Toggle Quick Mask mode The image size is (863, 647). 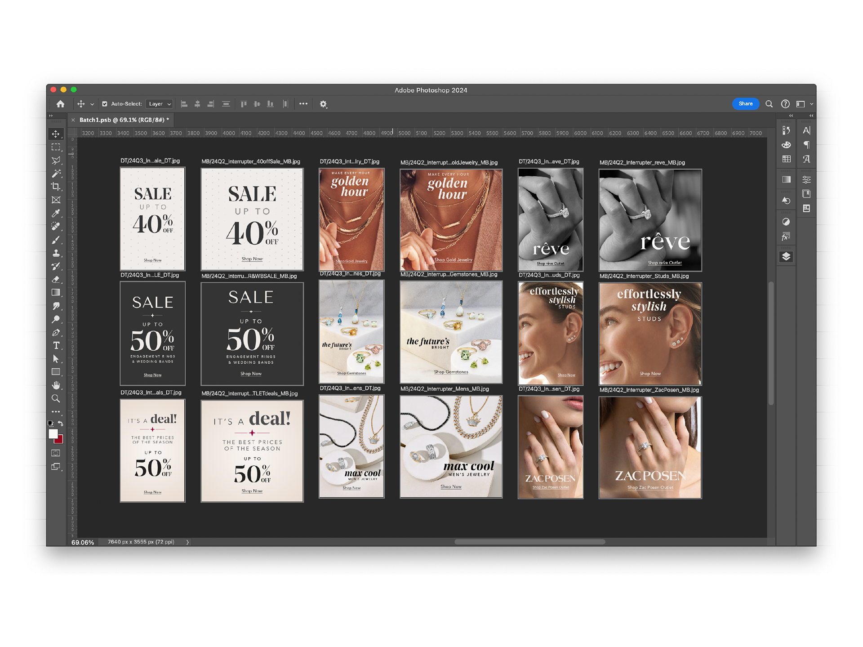56,453
